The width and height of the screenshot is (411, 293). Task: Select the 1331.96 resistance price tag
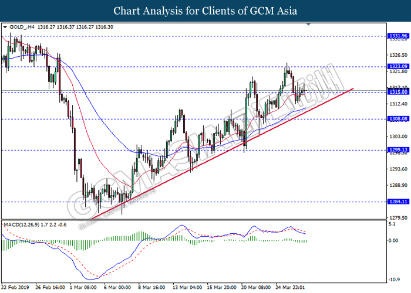coord(398,36)
